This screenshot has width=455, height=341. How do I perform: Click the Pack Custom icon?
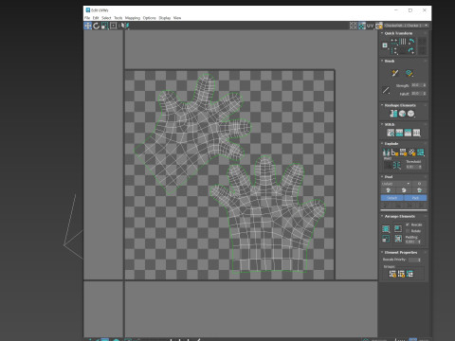click(386, 229)
